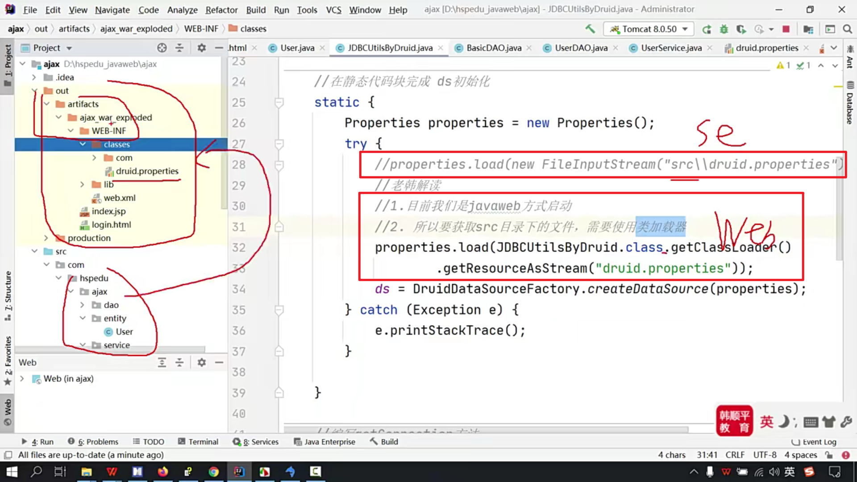
Task: Click the CRLF line separator indicator
Action: click(735, 455)
